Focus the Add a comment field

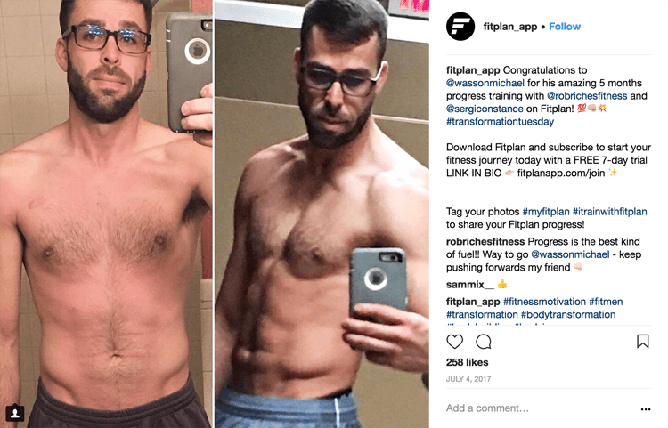[x=539, y=408]
